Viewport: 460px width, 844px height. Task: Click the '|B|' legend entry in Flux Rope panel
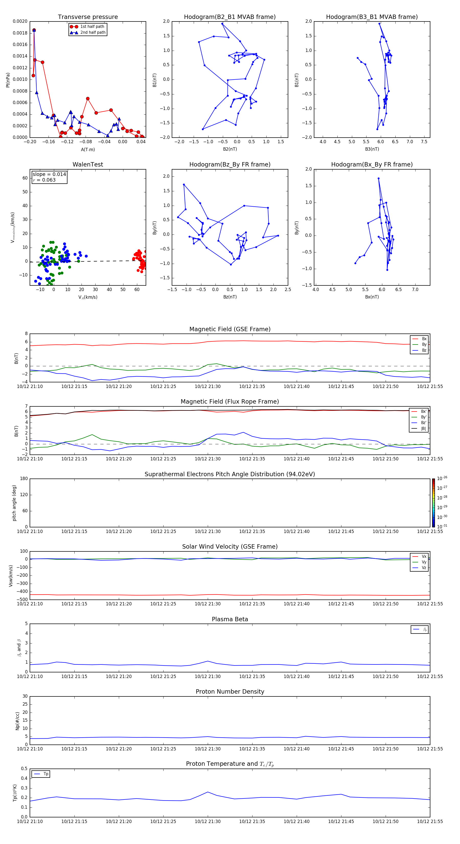(x=419, y=429)
